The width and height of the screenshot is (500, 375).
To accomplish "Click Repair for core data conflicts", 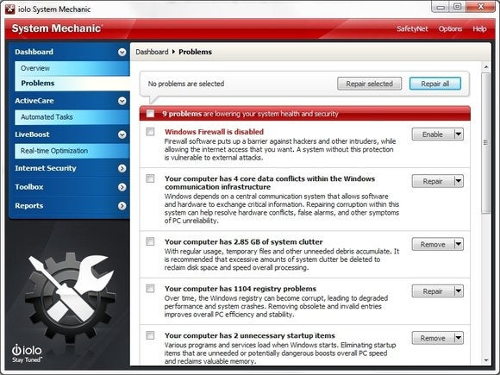I will pyautogui.click(x=433, y=181).
